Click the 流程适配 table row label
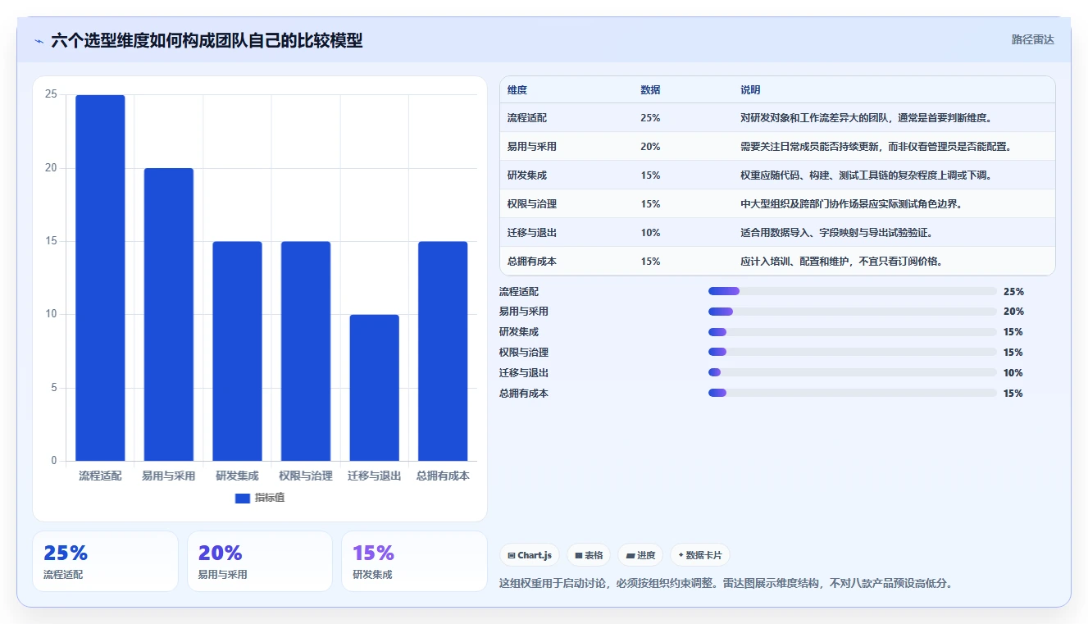1088x624 pixels. tap(527, 118)
